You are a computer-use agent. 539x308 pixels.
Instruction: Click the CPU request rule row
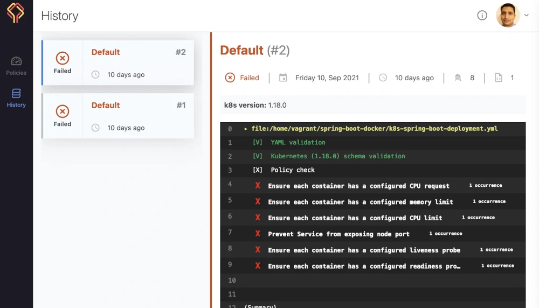click(358, 186)
